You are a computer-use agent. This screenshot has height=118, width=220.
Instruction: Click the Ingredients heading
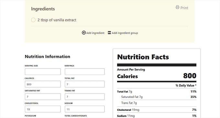[x=43, y=9]
